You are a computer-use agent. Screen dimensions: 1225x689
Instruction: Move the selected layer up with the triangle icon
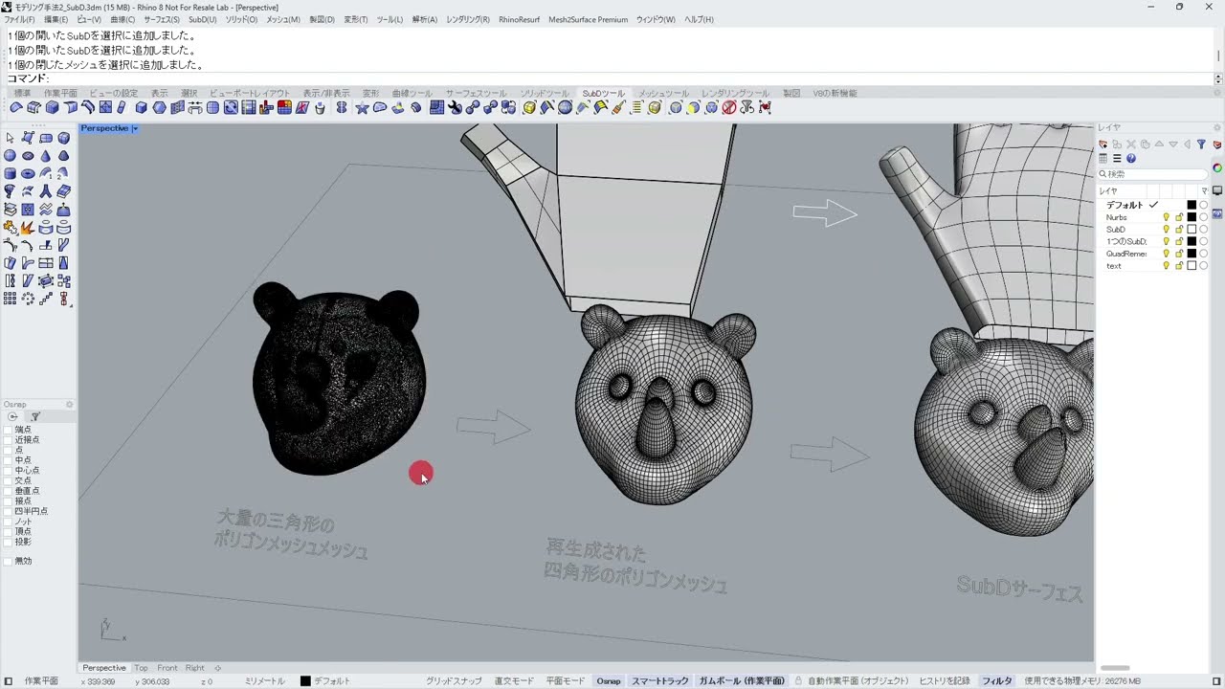(1159, 144)
